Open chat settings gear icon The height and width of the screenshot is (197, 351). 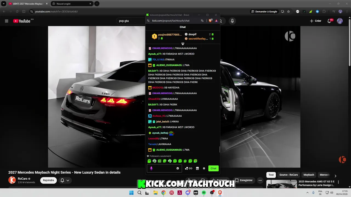204,168
